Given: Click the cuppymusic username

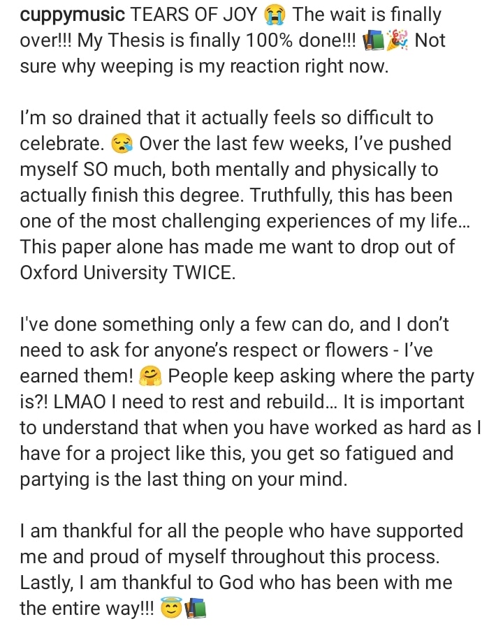Looking at the screenshot, I should (72, 15).
